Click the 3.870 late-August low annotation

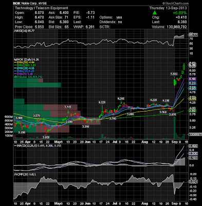(x=173, y=114)
